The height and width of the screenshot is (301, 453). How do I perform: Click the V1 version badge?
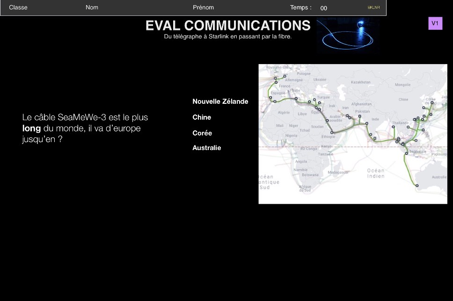coord(435,23)
